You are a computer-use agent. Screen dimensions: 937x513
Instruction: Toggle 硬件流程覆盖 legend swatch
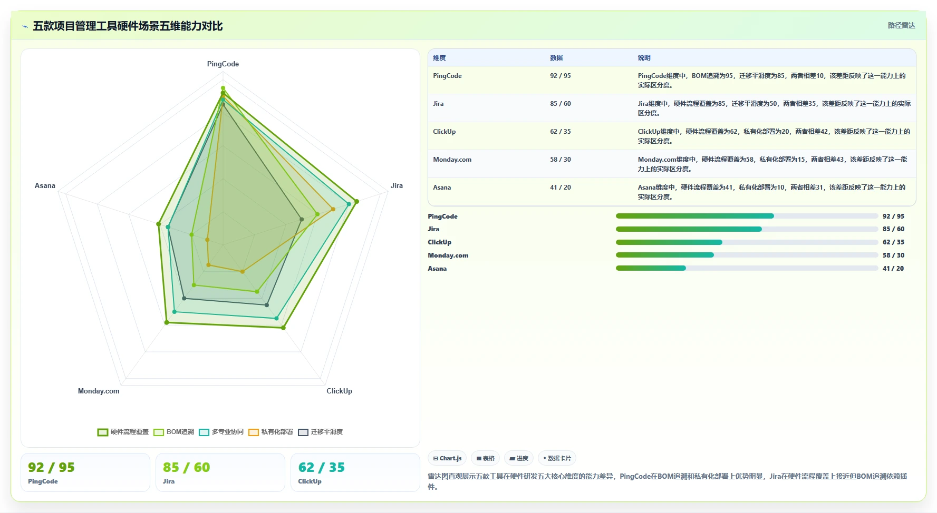click(103, 432)
